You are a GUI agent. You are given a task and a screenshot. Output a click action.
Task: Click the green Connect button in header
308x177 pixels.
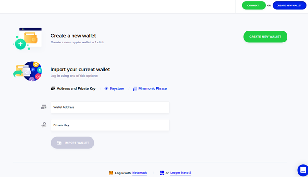pos(254,6)
